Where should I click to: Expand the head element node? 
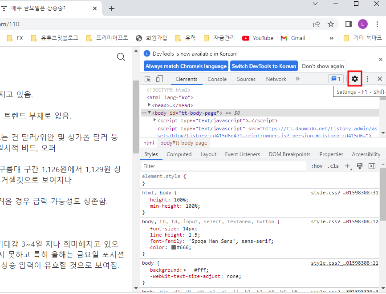(149, 105)
